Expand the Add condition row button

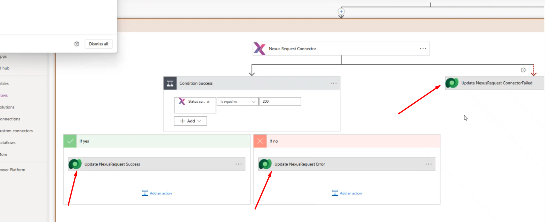point(190,121)
